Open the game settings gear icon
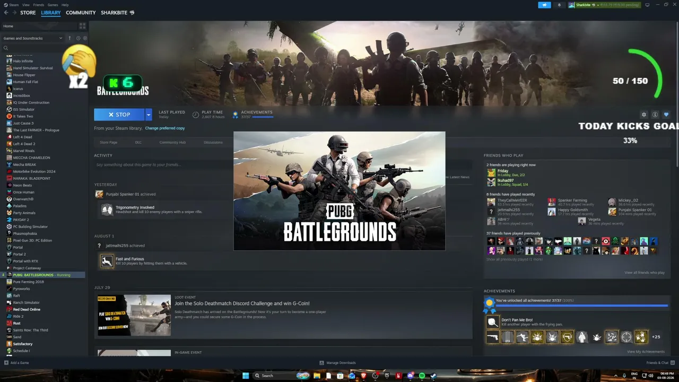The height and width of the screenshot is (382, 679). click(x=644, y=115)
